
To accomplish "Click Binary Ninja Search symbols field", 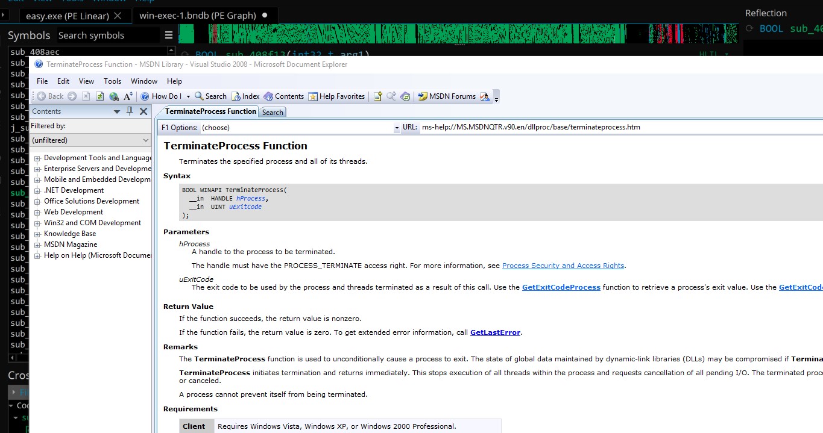I will pos(108,36).
